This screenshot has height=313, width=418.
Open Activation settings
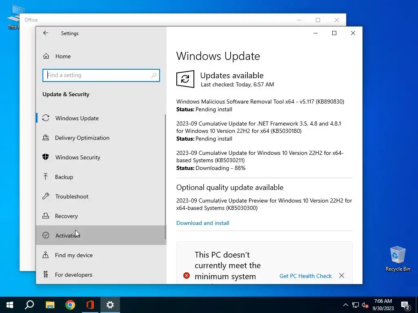click(101, 235)
